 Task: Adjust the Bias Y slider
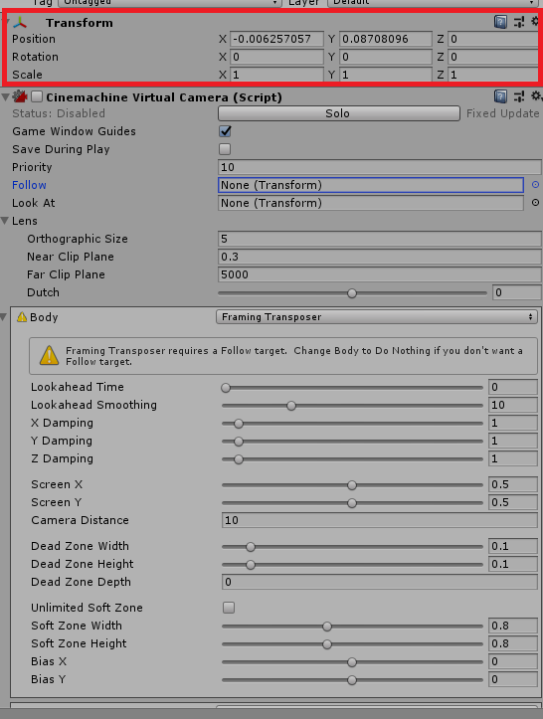pyautogui.click(x=352, y=679)
